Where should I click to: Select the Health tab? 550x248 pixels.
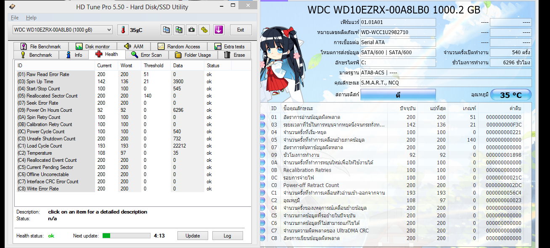click(107, 54)
